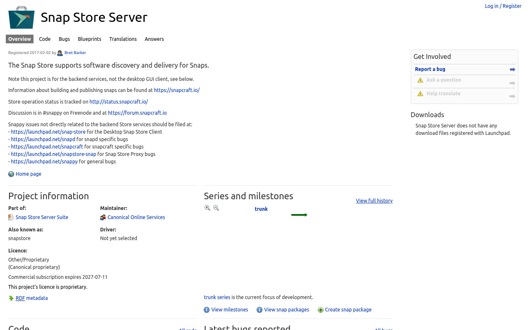Click the Snap Store Server page title
The width and height of the screenshot is (529, 330).
click(94, 17)
